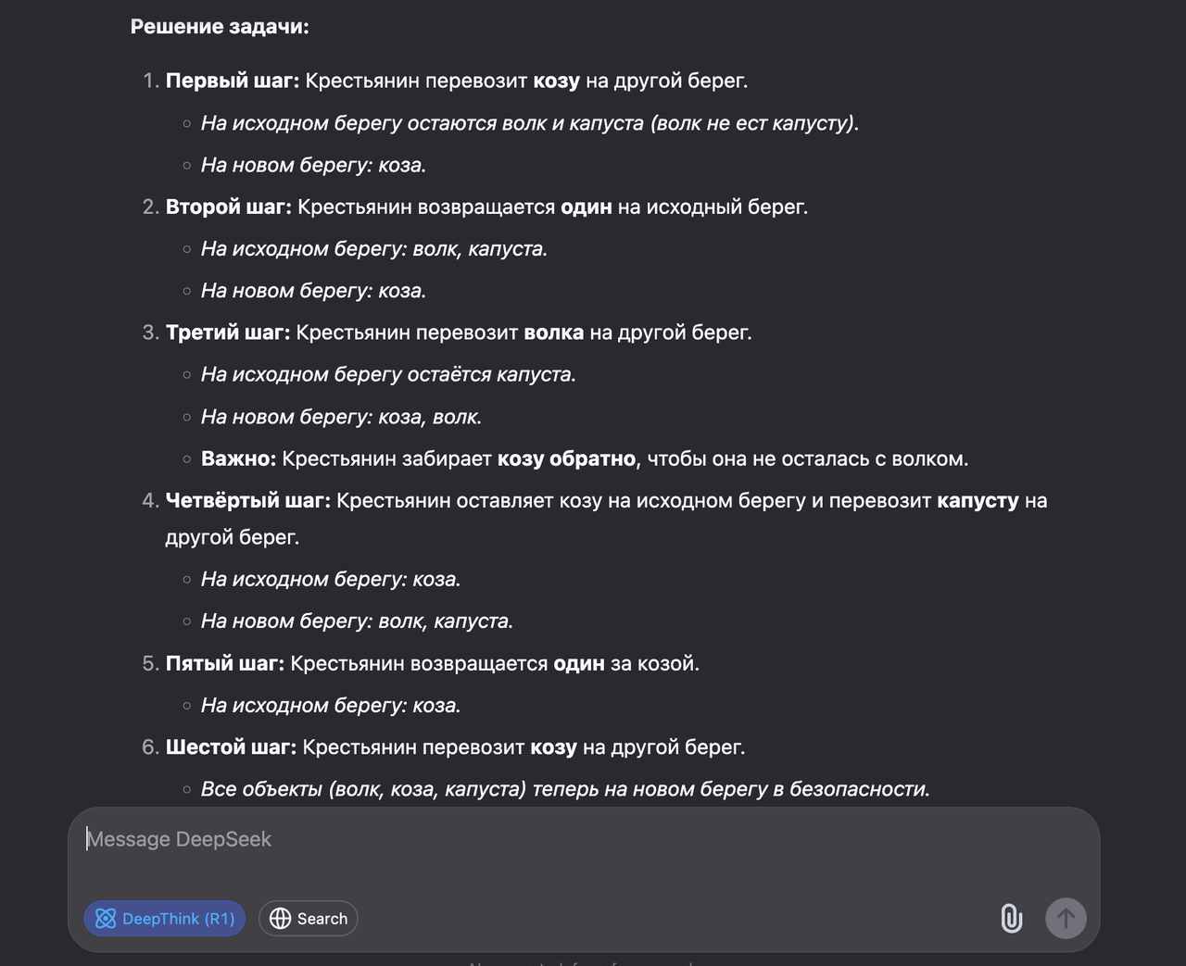
Task: Click the bold phrase "козу обратно"
Action: 566,458
